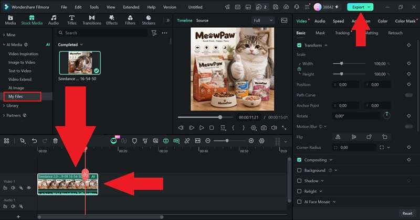Screen dimensions: 420x220
Task: Open the Effects tab
Action: click(x=112, y=20)
